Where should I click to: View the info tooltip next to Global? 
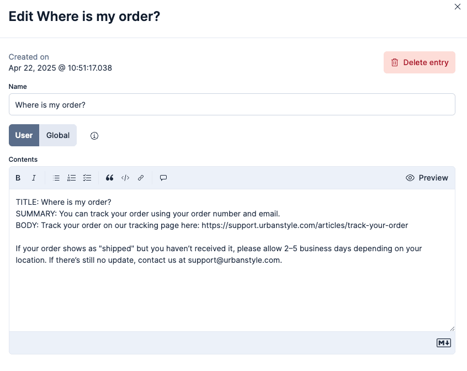(94, 135)
